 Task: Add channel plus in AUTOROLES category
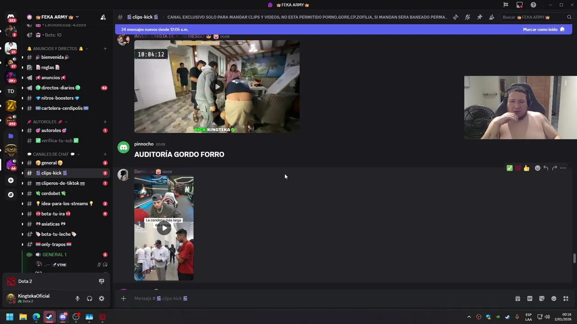pos(105,122)
